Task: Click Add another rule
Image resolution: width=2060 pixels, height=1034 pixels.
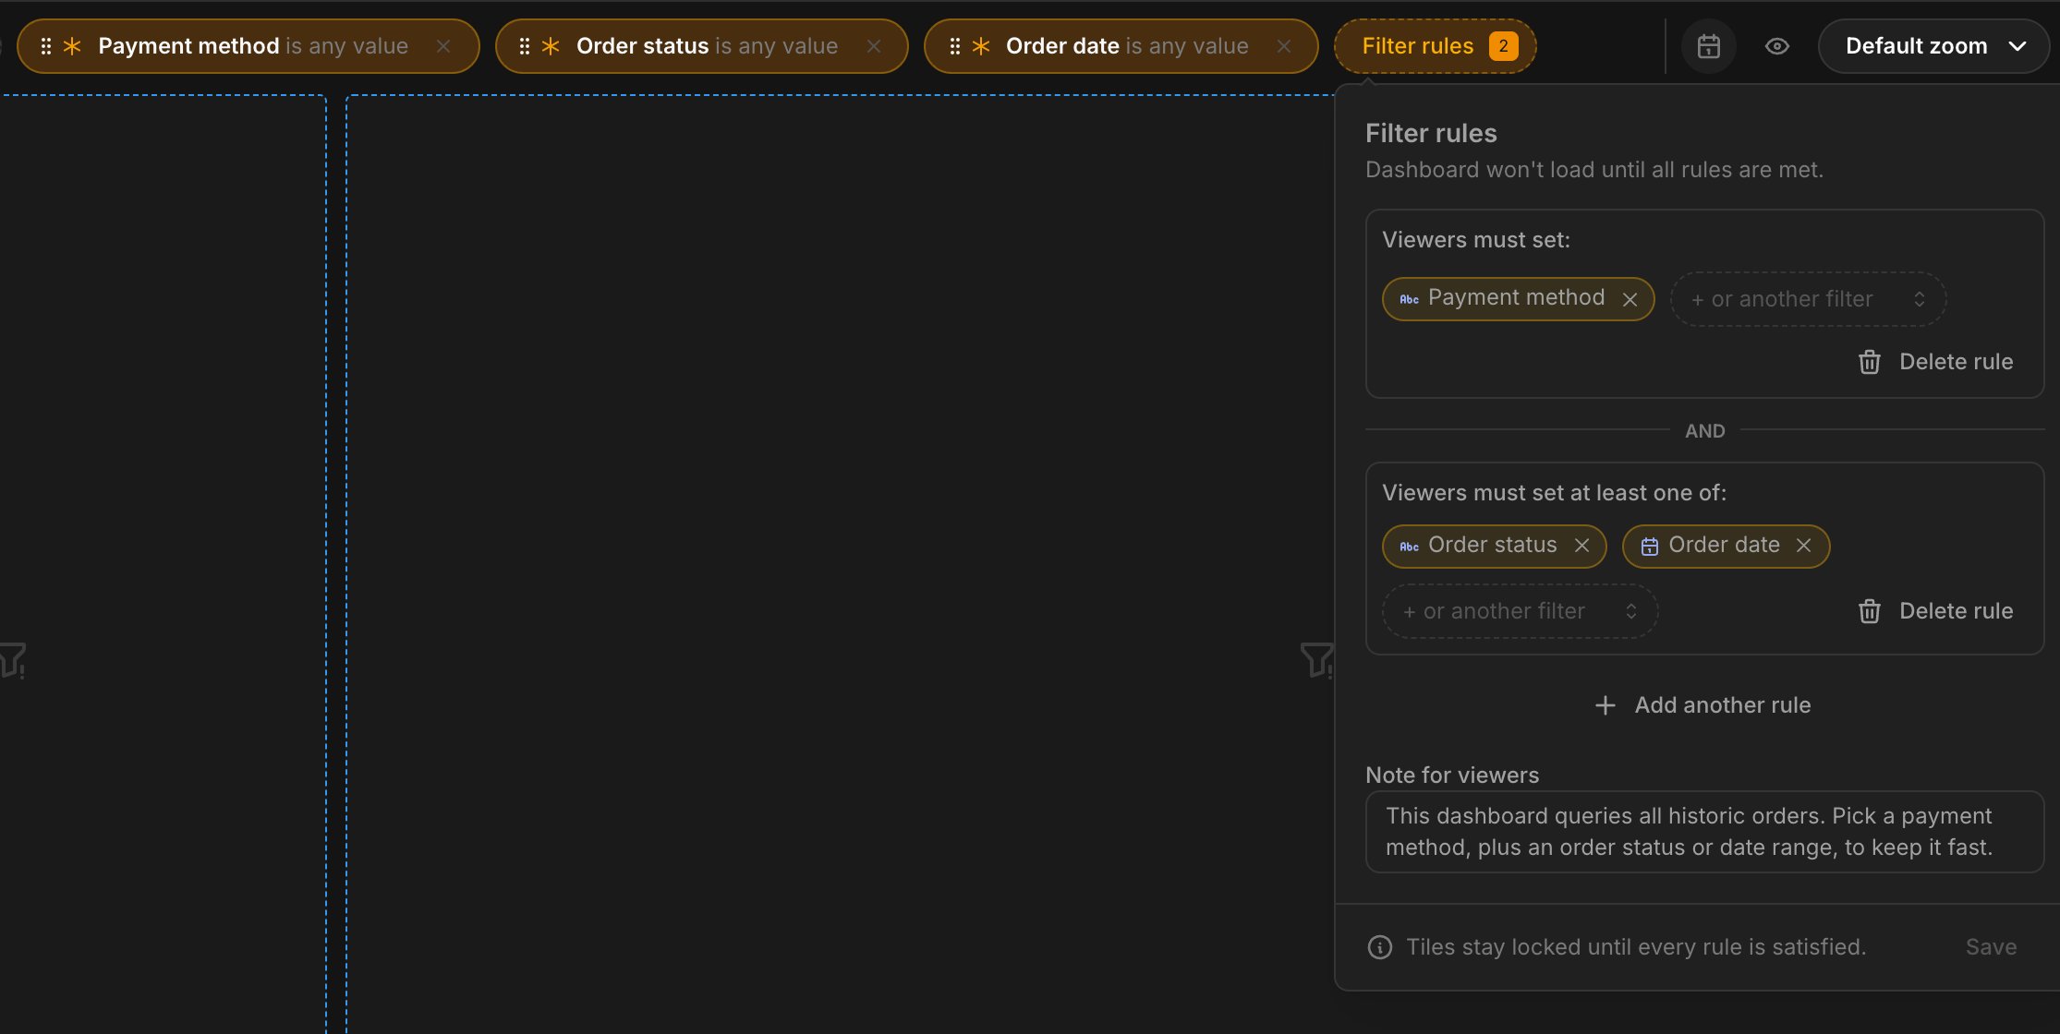Action: pos(1703,705)
